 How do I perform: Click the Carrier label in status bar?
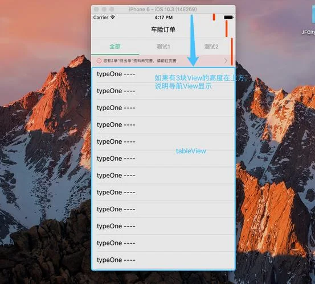tap(101, 18)
